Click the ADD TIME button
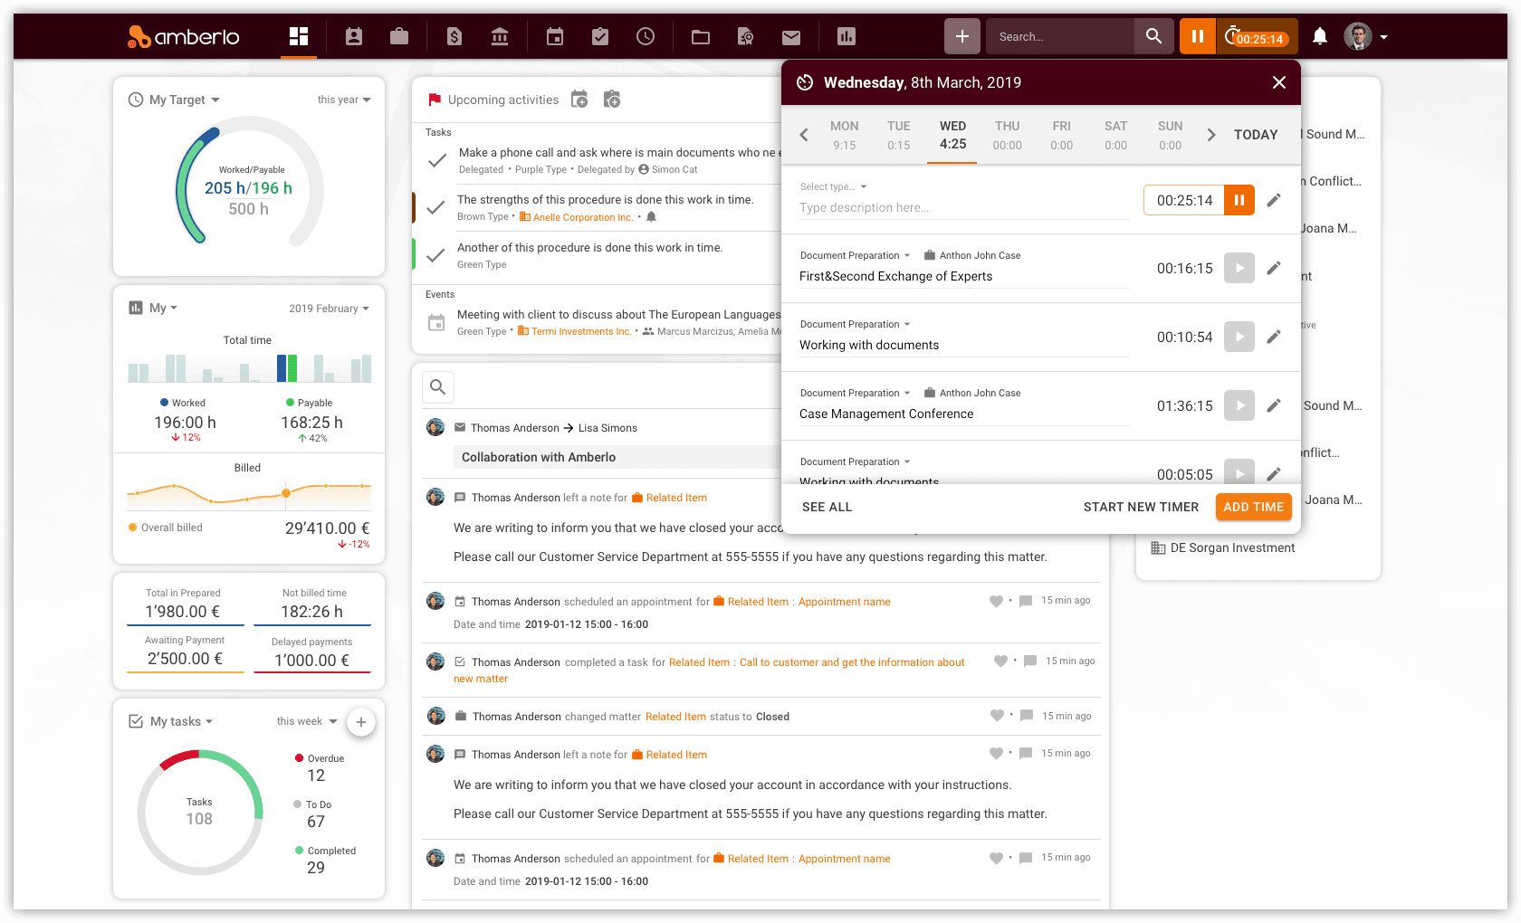The width and height of the screenshot is (1521, 923). (1253, 507)
